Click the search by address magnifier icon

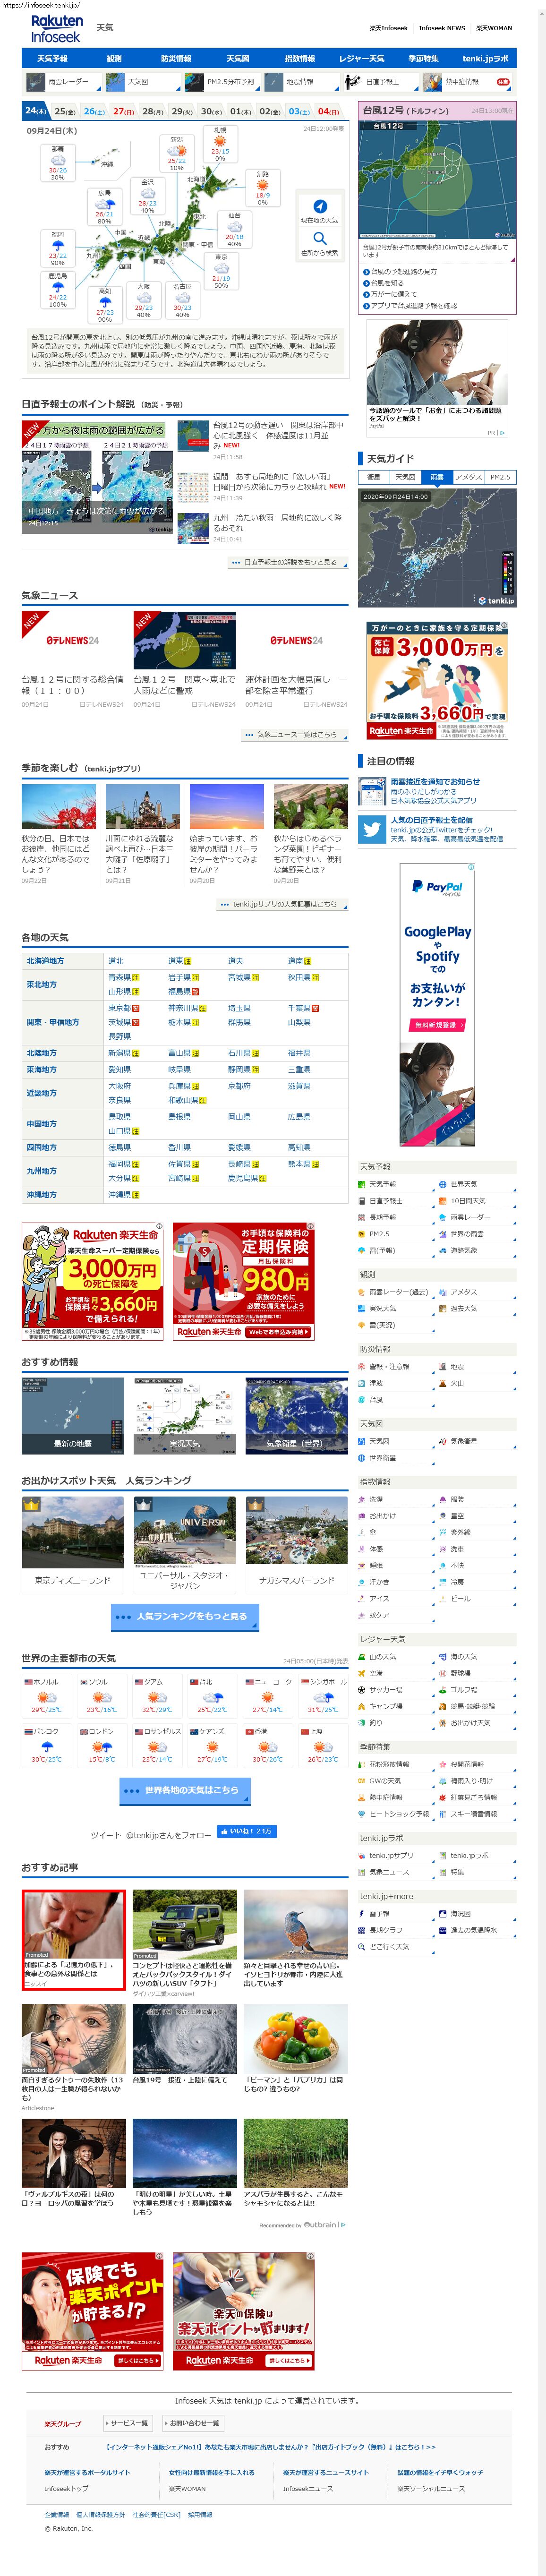tap(319, 238)
